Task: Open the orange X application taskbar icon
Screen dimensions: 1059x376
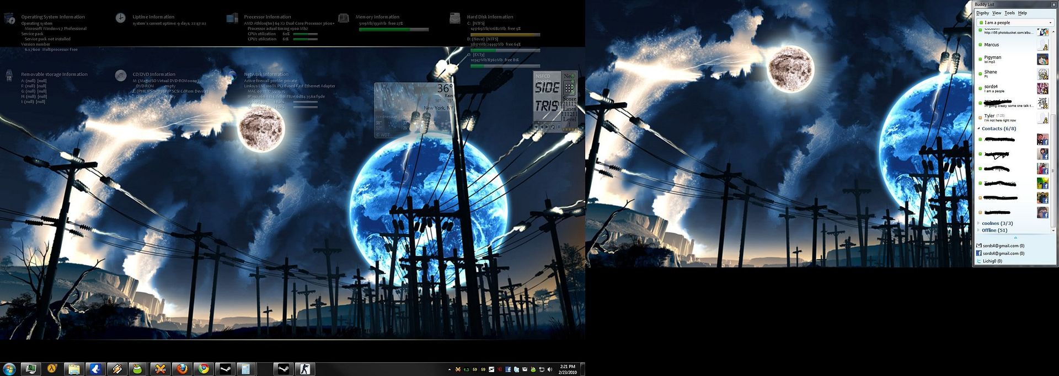Action: tap(161, 369)
